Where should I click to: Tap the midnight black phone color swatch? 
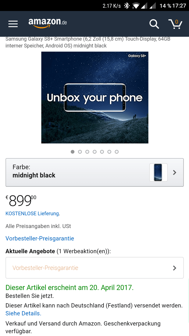(x=158, y=172)
